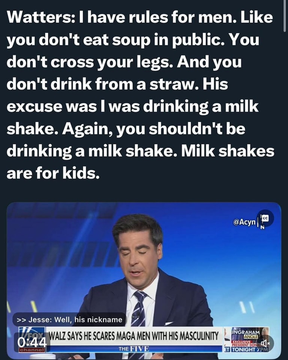Click the @Acyn watermark on the video

coord(244,222)
